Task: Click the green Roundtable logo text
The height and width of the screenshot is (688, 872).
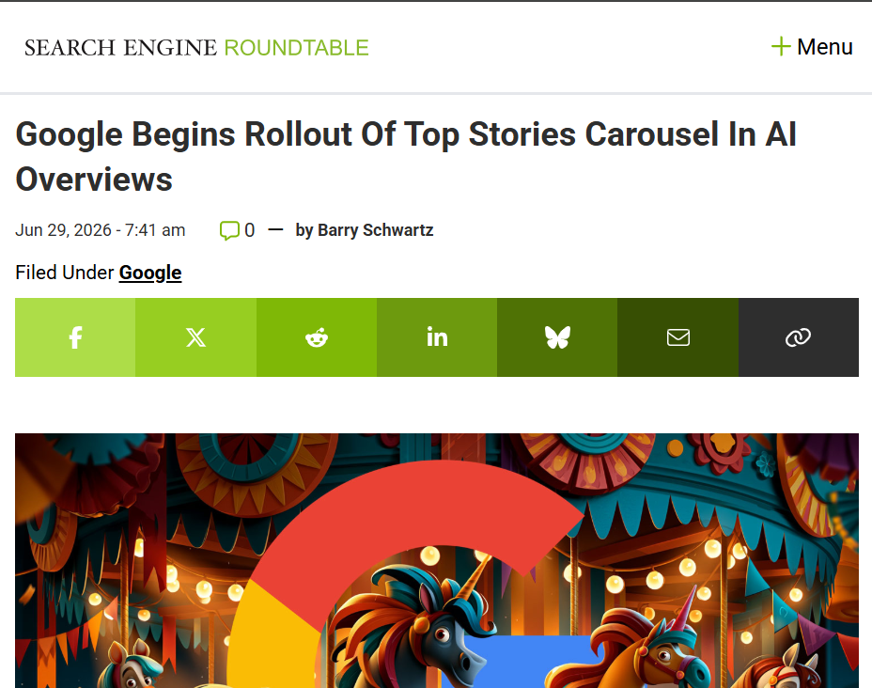Action: click(296, 48)
